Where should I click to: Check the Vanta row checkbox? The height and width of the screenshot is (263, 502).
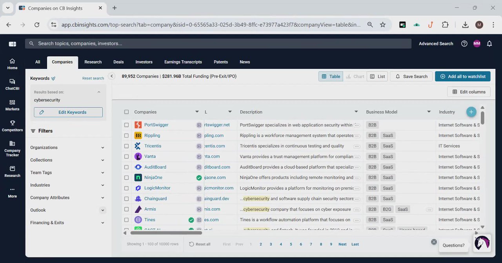126,157
